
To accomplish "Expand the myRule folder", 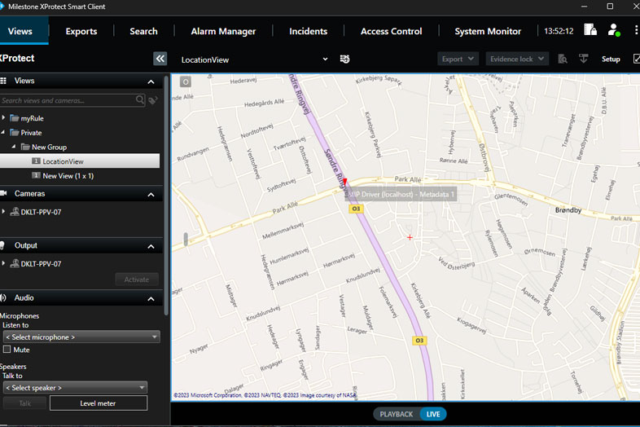I will (x=4, y=117).
